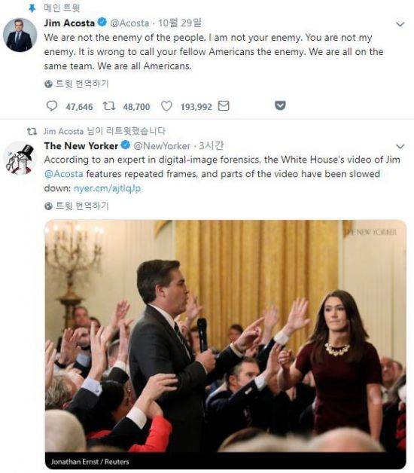Image resolution: width=414 pixels, height=473 pixels.
Task: Open The New Yorker avatar
Action: pos(20,157)
